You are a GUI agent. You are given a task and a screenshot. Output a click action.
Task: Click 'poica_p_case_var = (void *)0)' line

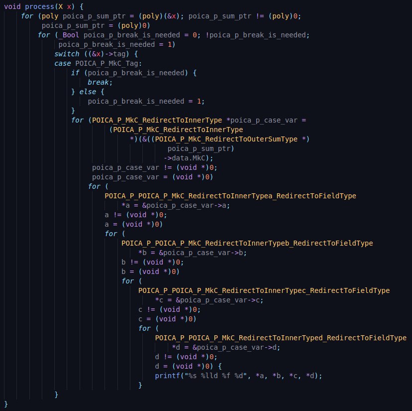[x=153, y=177]
